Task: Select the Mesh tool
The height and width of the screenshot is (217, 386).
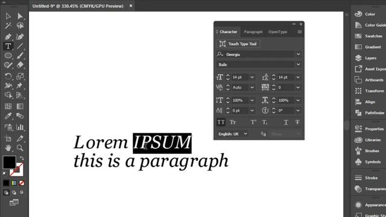Action: tap(8, 106)
